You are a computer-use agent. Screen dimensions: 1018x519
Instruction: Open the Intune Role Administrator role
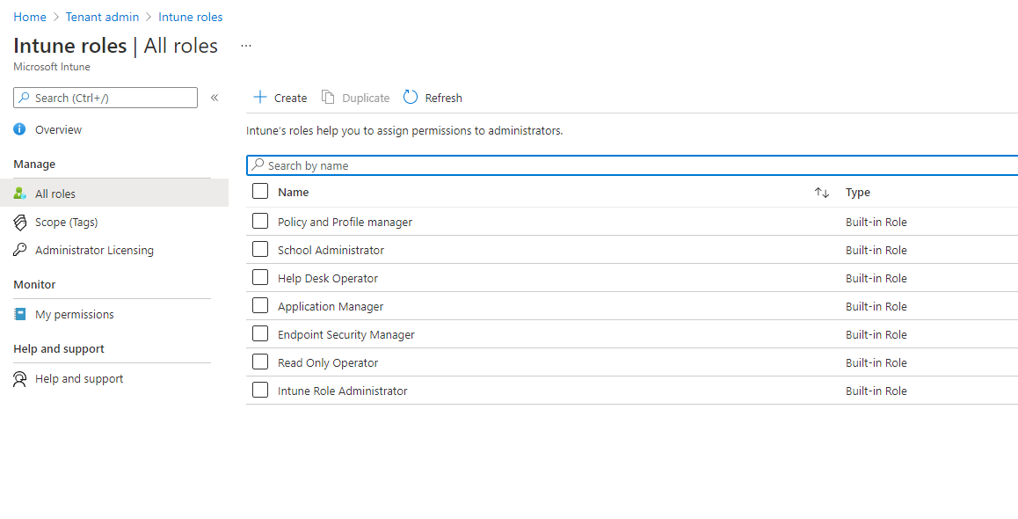click(x=342, y=391)
